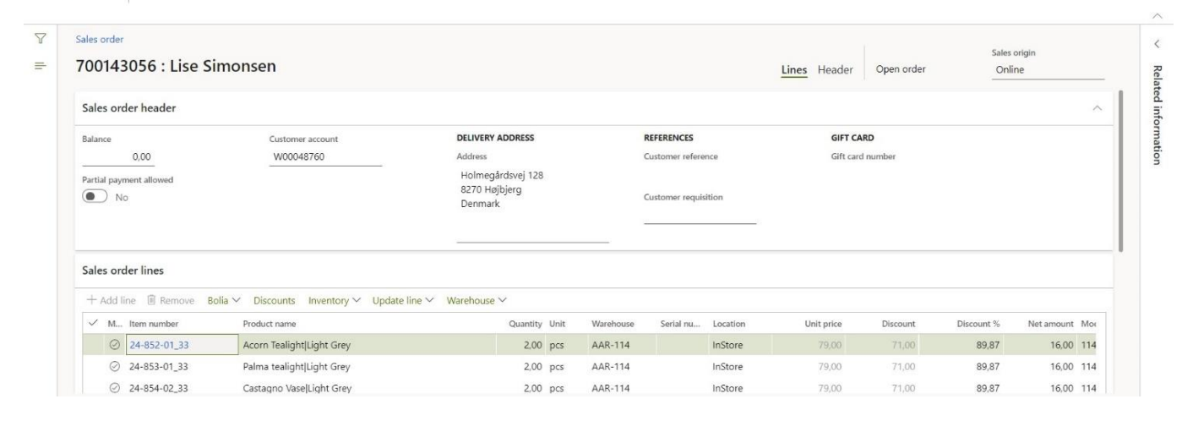Open the Update line dropdown

(x=404, y=300)
